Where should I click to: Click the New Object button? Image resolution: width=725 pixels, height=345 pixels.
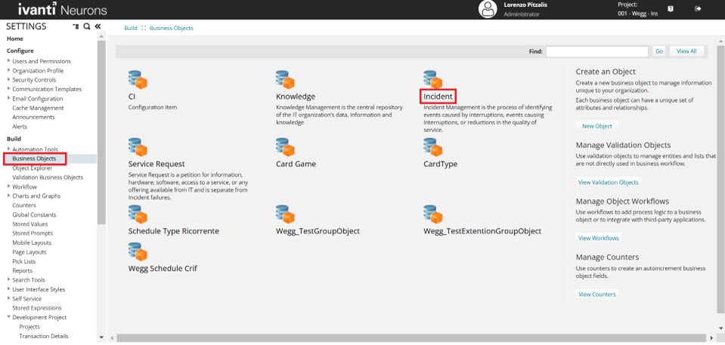tap(597, 126)
